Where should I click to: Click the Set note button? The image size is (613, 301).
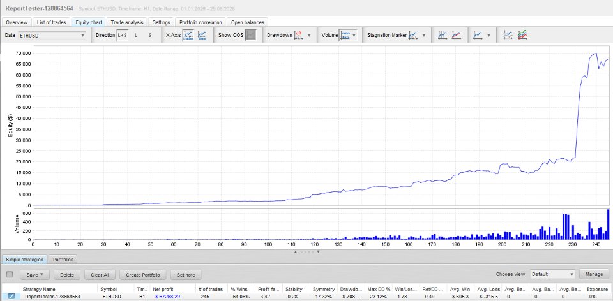point(186,275)
